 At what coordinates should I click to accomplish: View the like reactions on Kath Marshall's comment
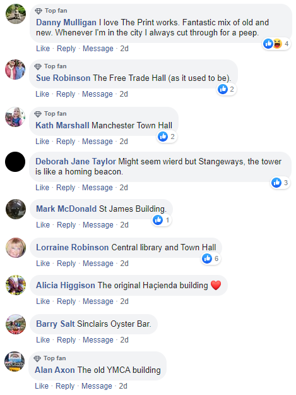click(167, 137)
